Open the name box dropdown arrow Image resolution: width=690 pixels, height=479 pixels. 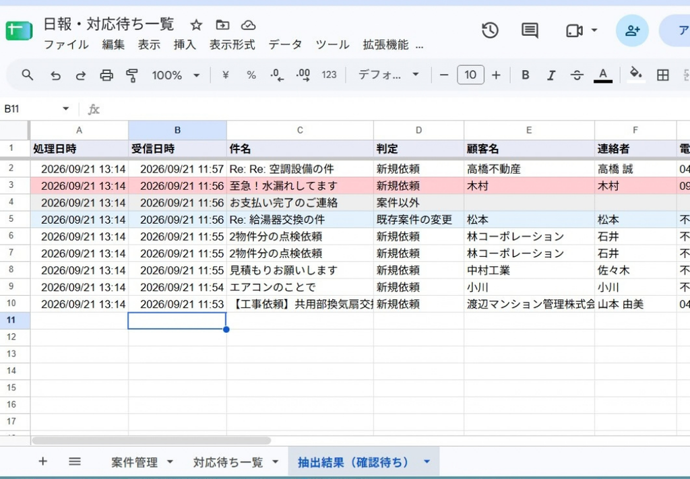tap(65, 108)
